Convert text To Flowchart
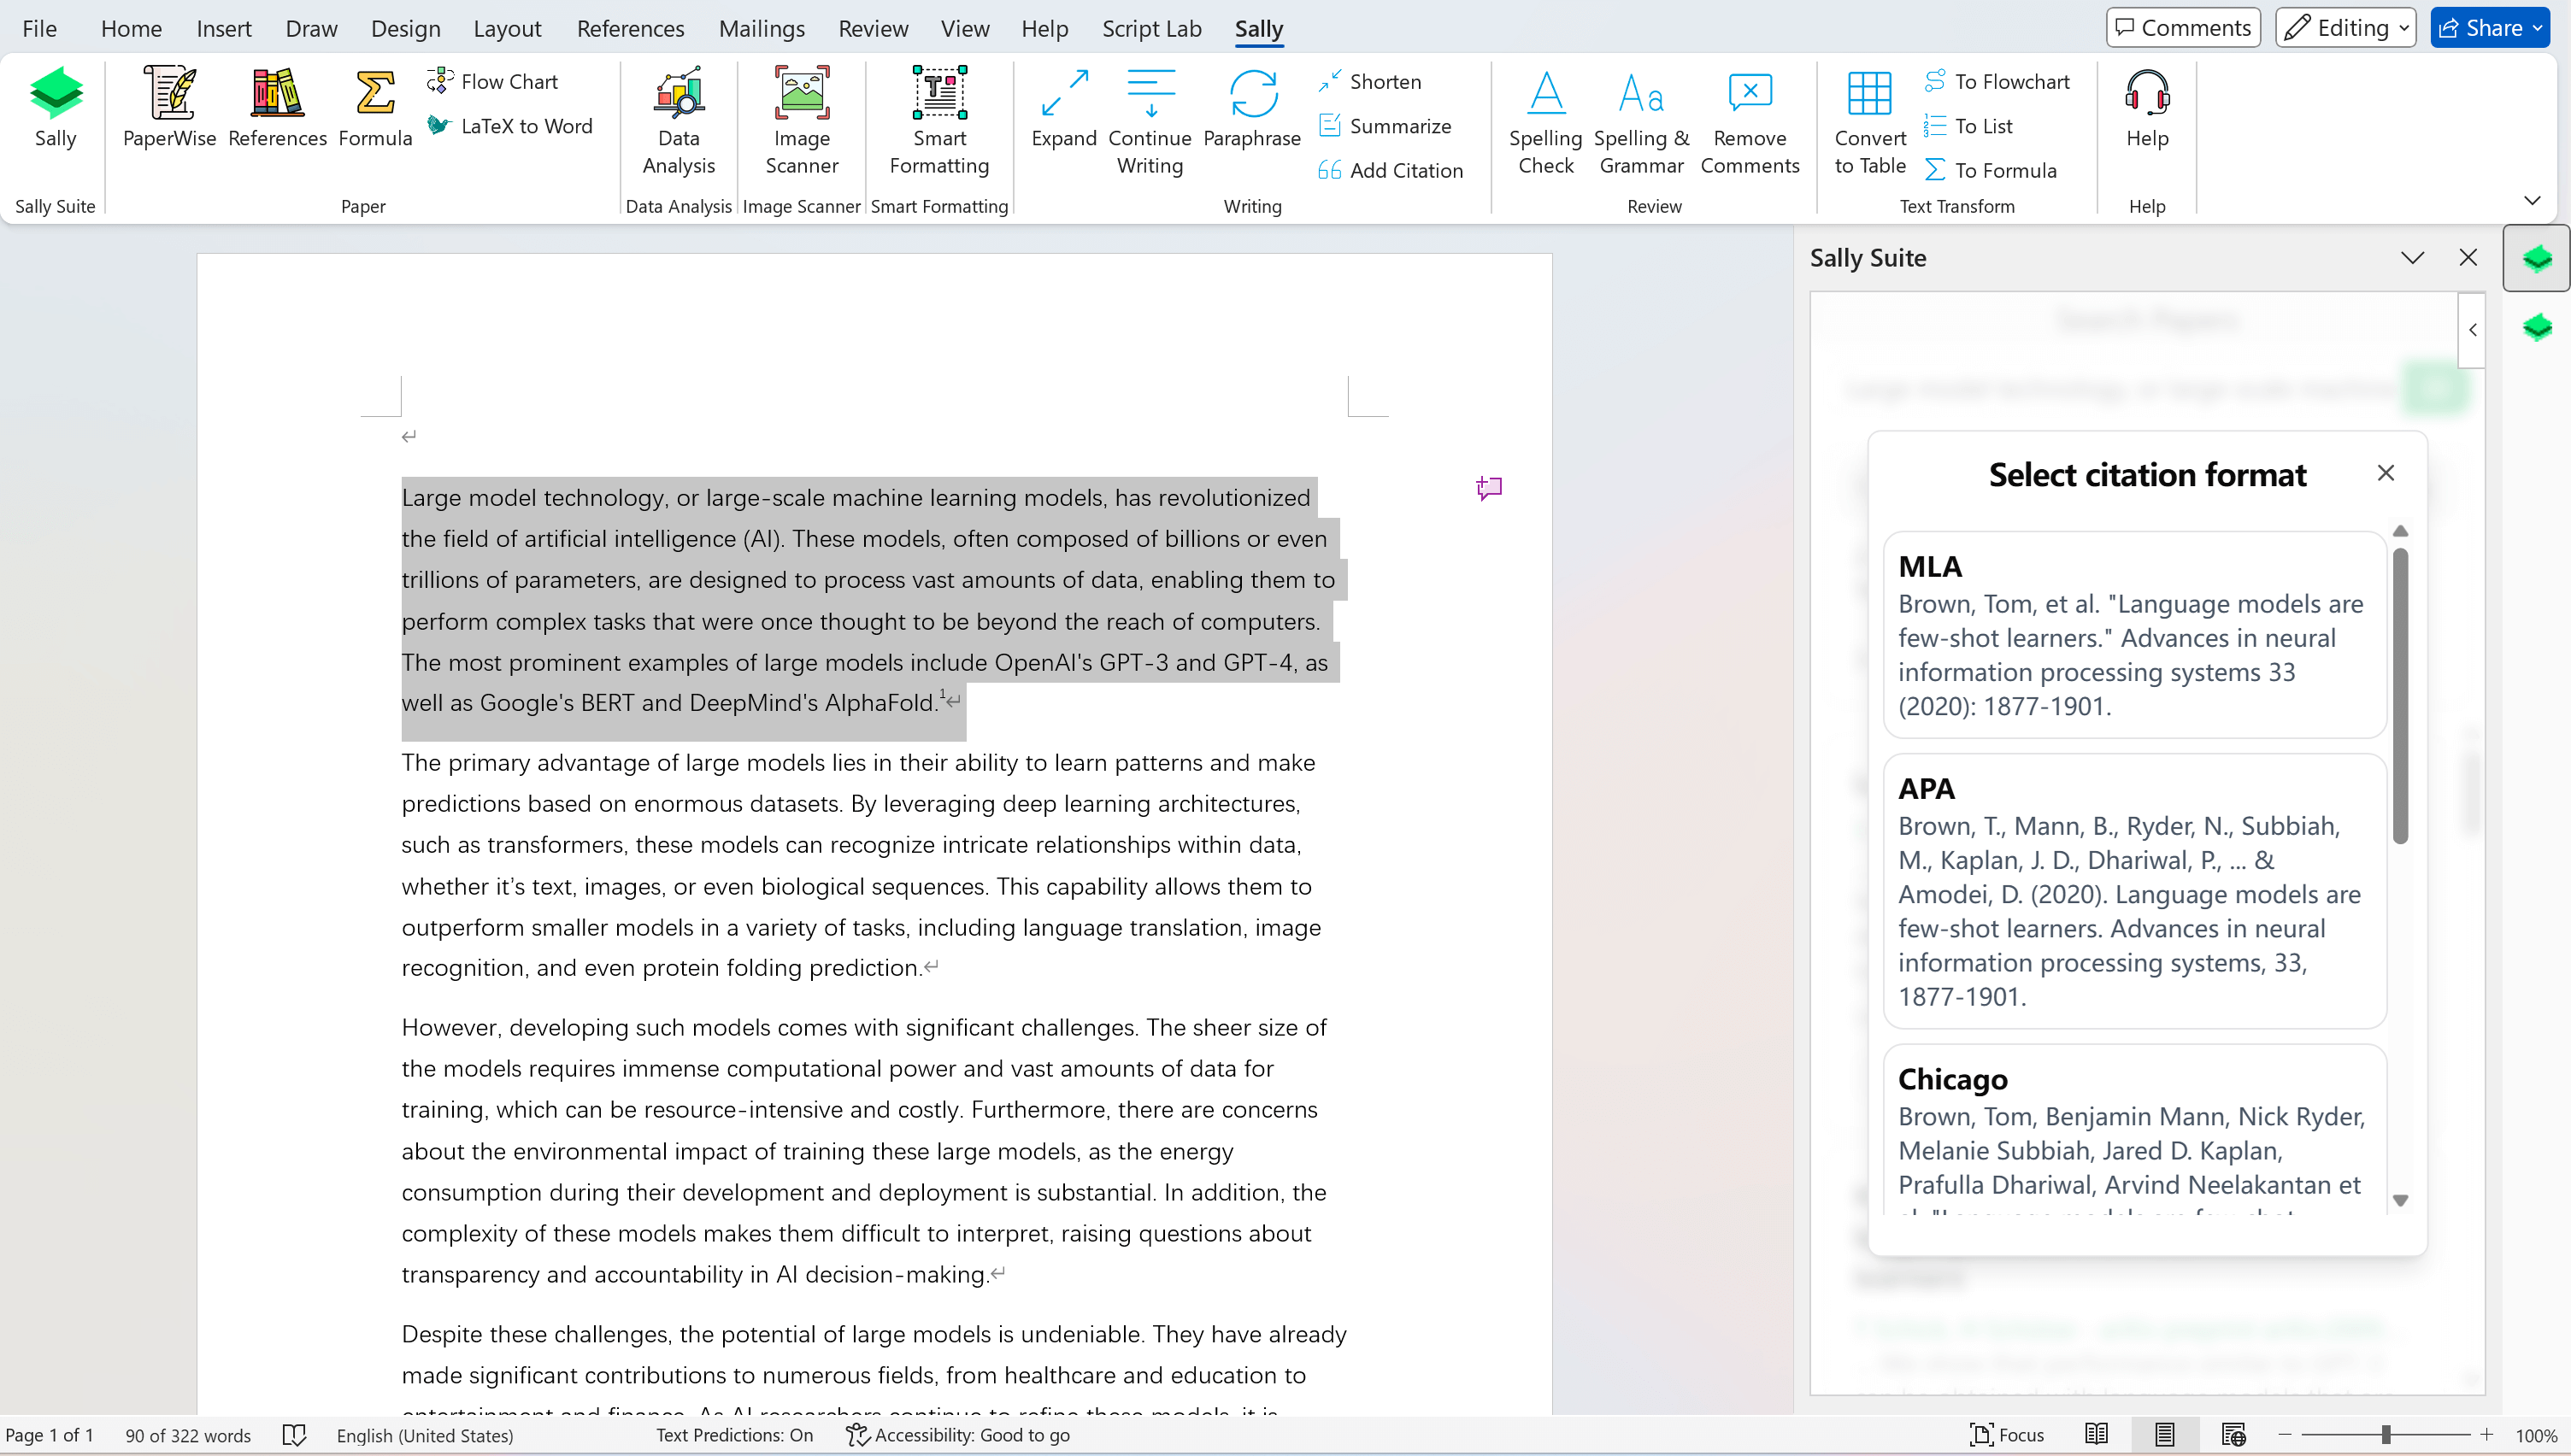This screenshot has height=1456, width=2571. (1997, 81)
